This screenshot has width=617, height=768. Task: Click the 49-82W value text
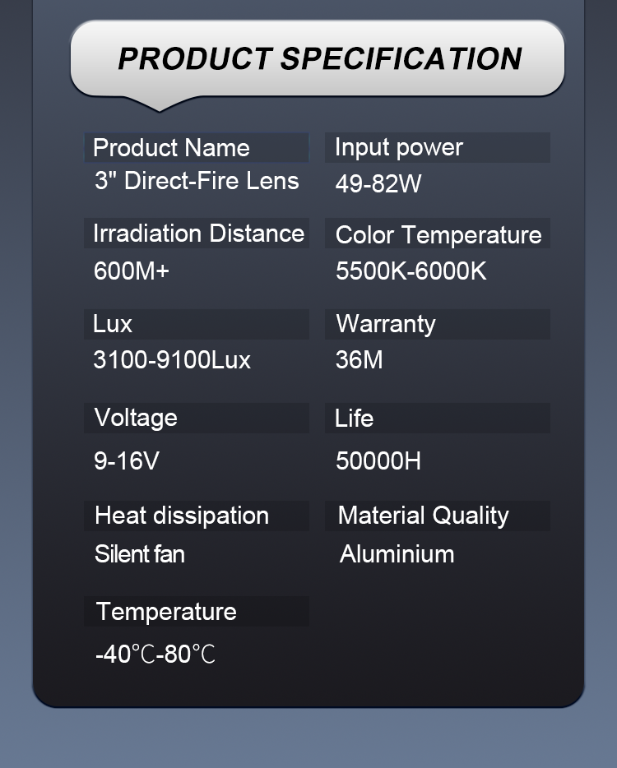[378, 183]
